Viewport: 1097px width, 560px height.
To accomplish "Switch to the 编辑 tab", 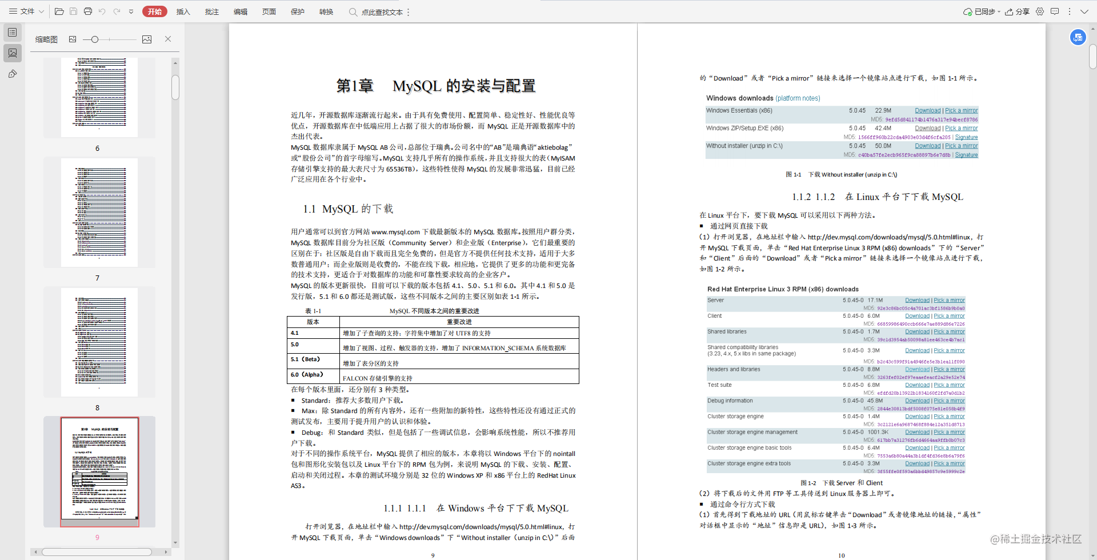I will click(241, 11).
